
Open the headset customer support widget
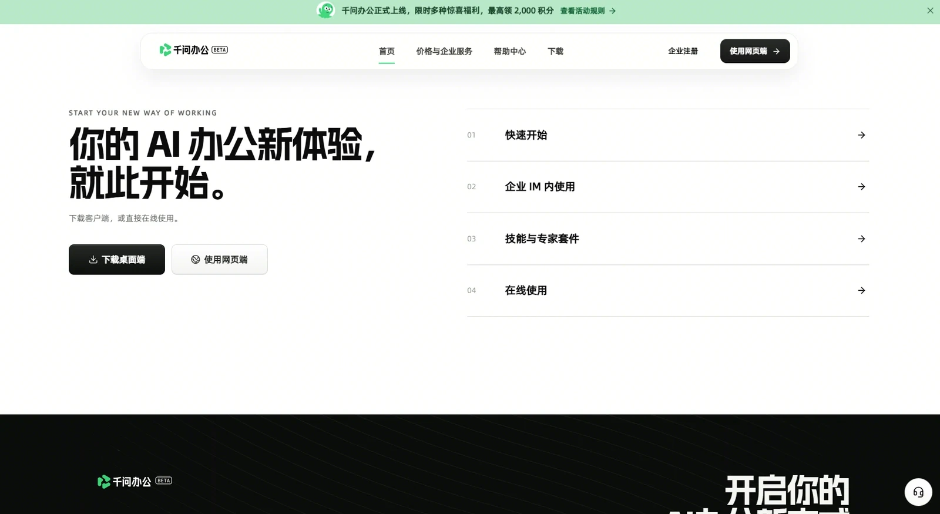point(918,492)
